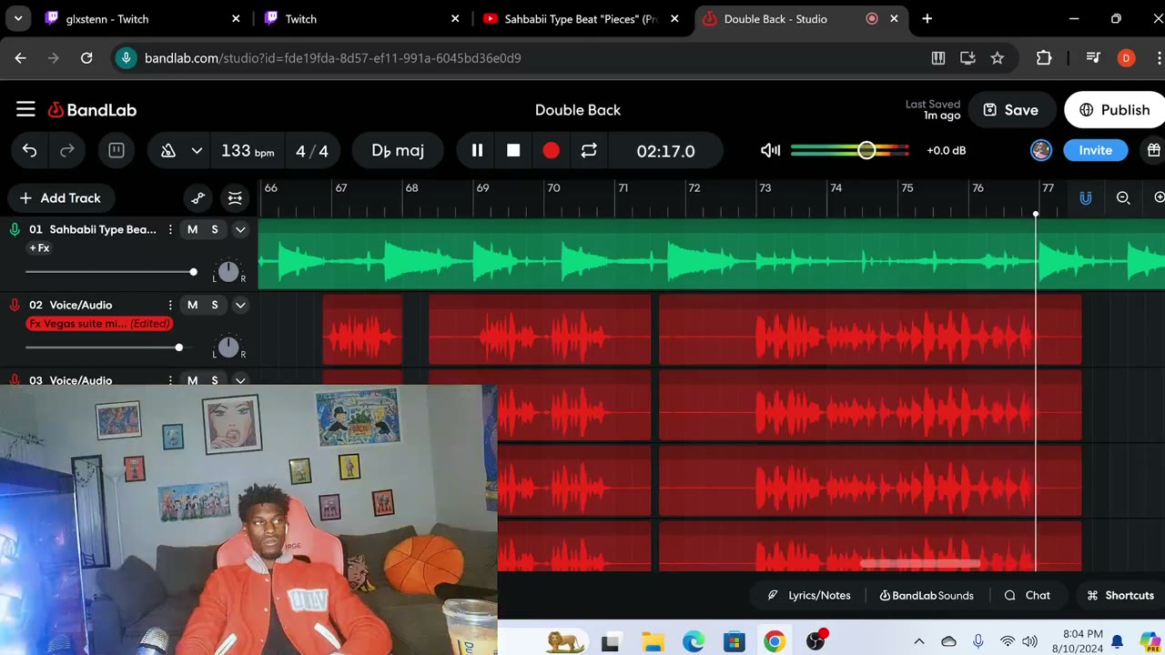
Task: Click the Add Track button
Action: tap(60, 198)
